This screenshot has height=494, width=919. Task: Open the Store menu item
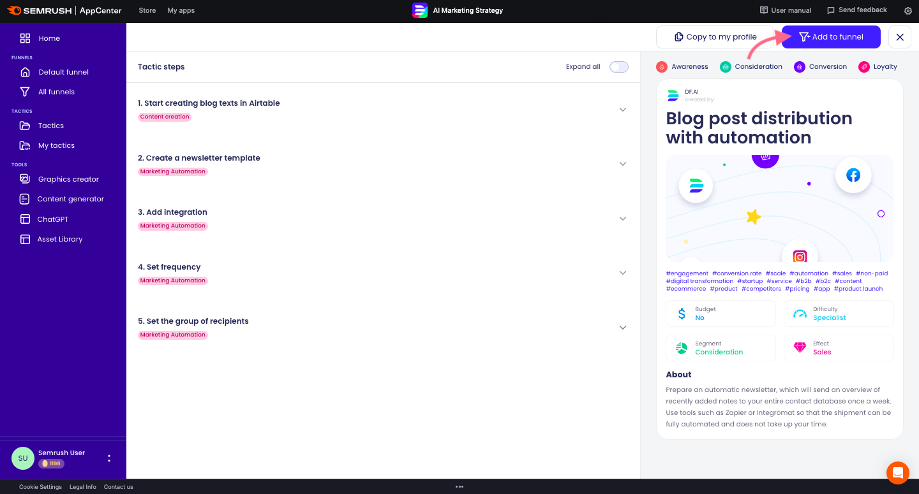tap(147, 11)
